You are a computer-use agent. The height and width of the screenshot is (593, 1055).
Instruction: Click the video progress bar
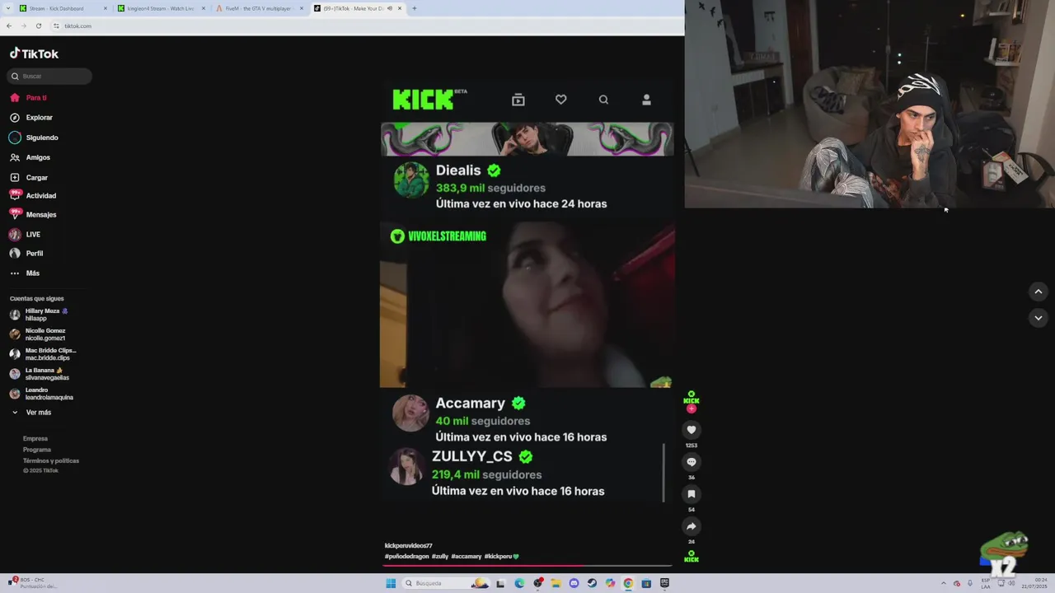click(x=527, y=565)
